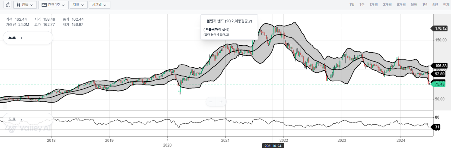Select the 1개월 time range
Screen dimensions: 451x148
point(374,5)
